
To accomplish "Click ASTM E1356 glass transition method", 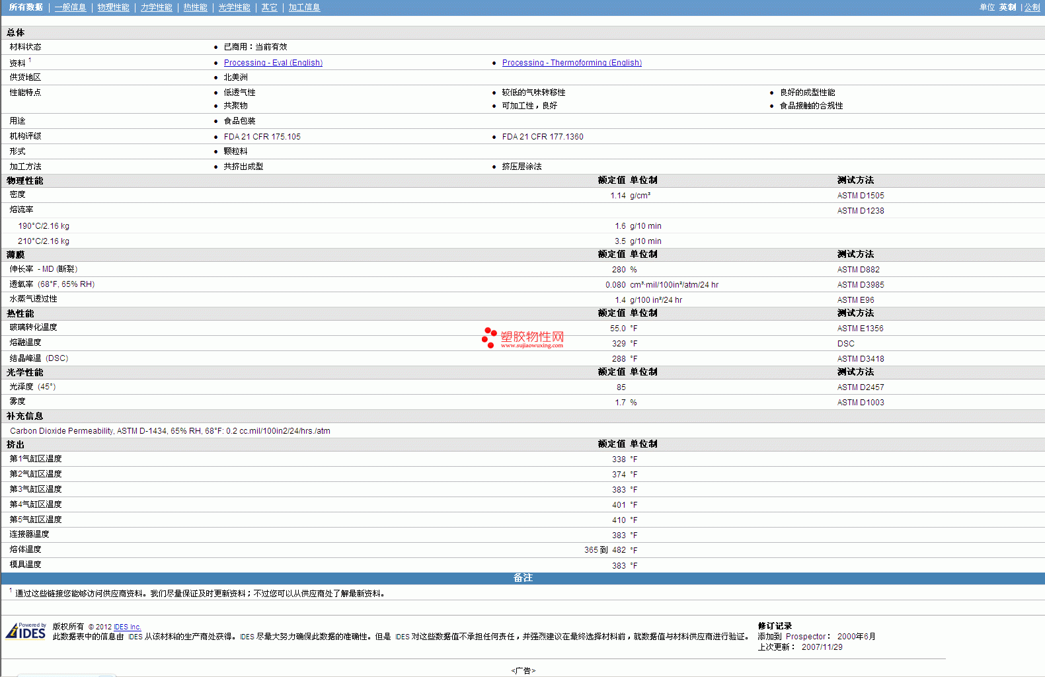I will (x=860, y=329).
